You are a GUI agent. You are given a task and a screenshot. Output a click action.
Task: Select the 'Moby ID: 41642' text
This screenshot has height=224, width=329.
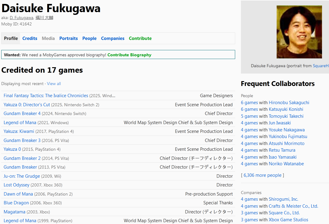[x=16, y=24]
